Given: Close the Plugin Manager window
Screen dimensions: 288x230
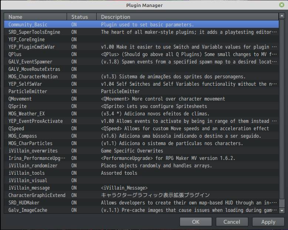Looking at the screenshot, I should (282, 5).
